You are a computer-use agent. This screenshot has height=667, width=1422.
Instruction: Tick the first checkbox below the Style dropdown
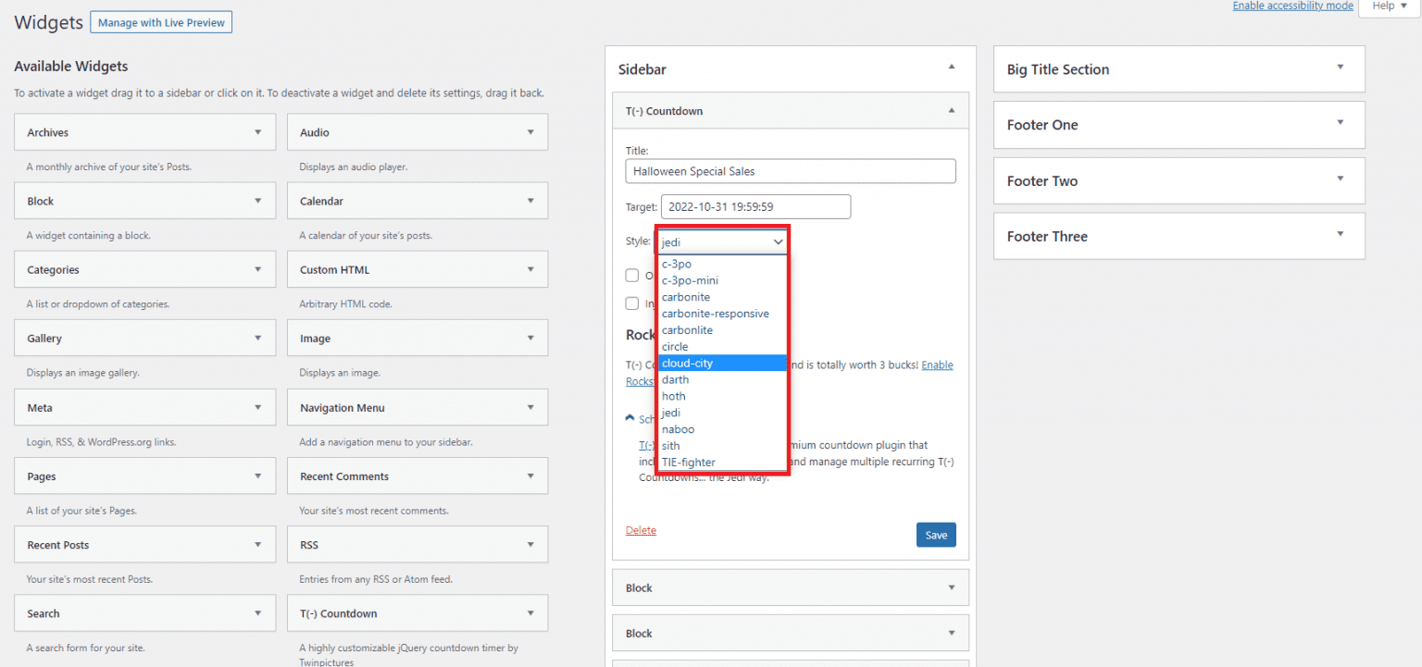click(632, 275)
